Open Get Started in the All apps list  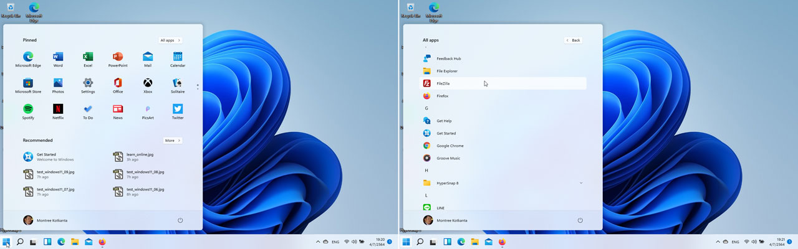pos(504,133)
